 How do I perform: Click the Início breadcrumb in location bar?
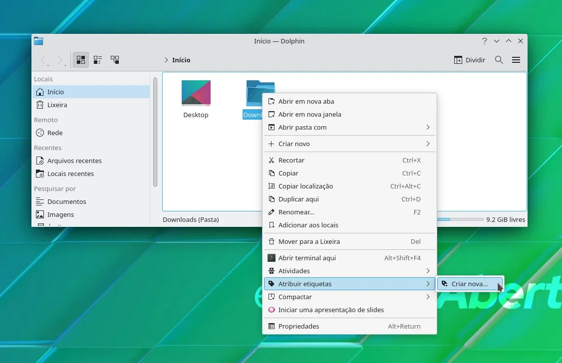pyautogui.click(x=181, y=60)
